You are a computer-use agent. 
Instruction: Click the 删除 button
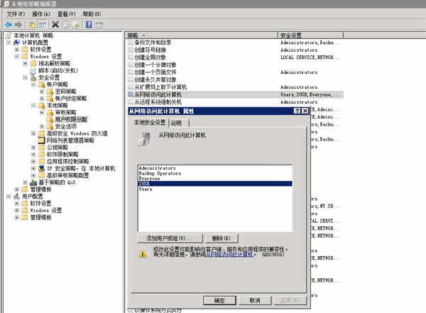click(222, 238)
